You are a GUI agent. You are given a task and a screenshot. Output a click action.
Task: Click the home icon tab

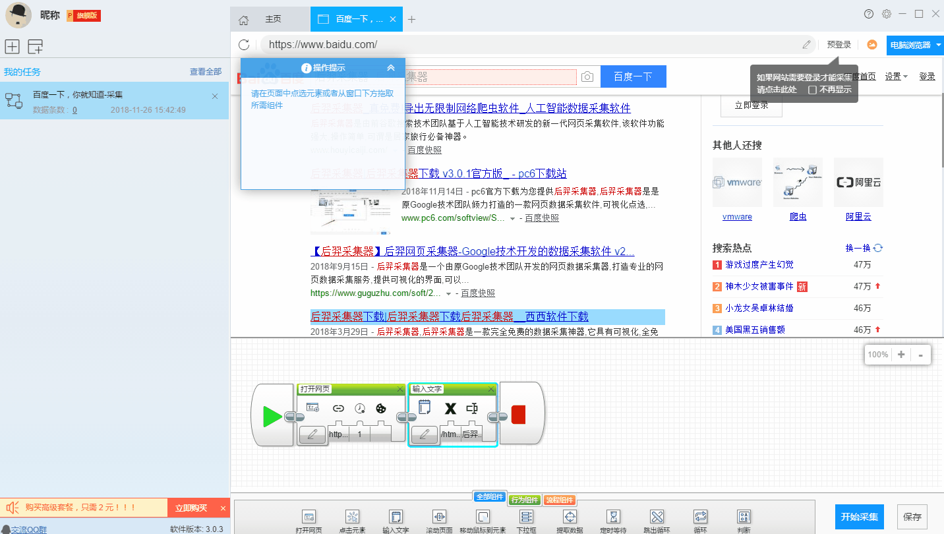click(x=243, y=20)
